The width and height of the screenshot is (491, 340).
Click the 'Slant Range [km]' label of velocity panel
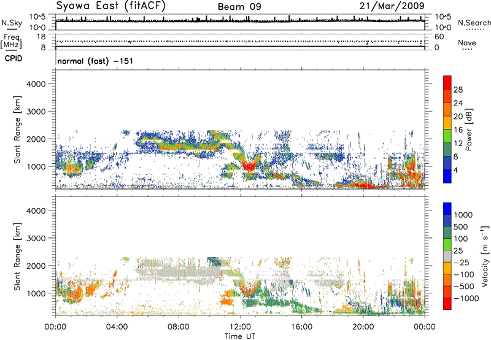(17, 257)
